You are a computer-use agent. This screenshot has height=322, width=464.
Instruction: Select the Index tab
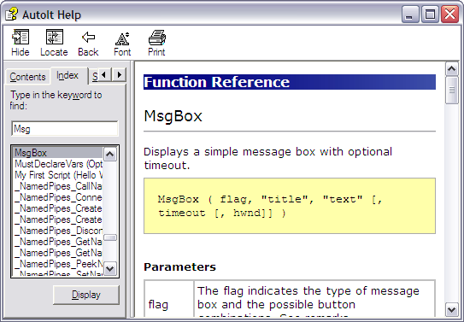coord(68,76)
